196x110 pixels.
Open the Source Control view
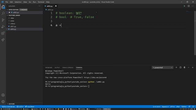[x=3, y=20]
